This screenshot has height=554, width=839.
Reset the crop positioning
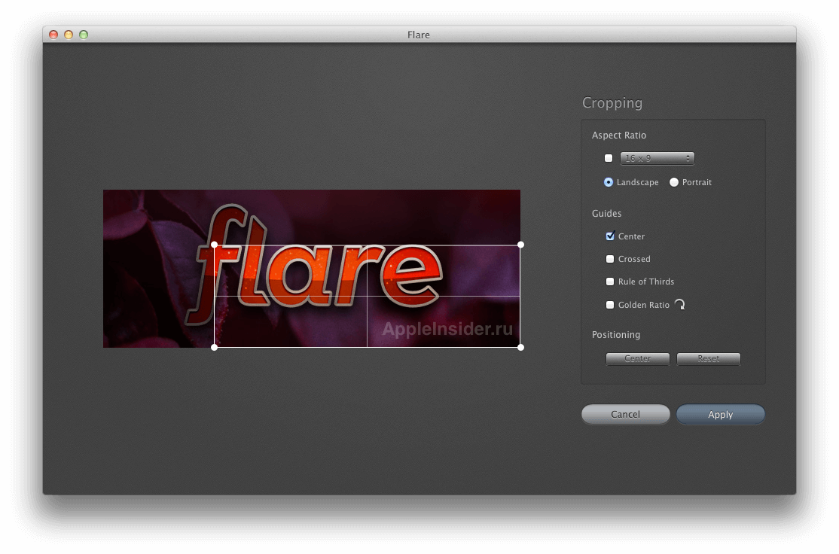(x=708, y=359)
